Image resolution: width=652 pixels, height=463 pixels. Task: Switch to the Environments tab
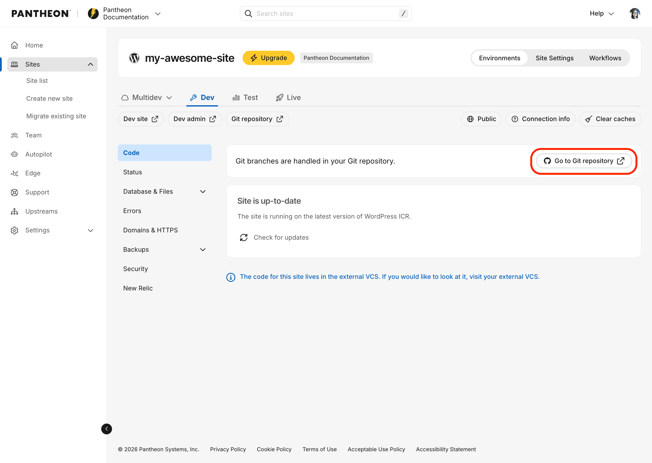click(500, 58)
